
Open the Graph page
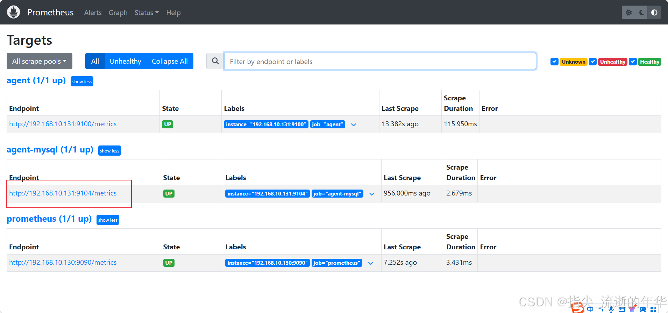click(x=118, y=13)
